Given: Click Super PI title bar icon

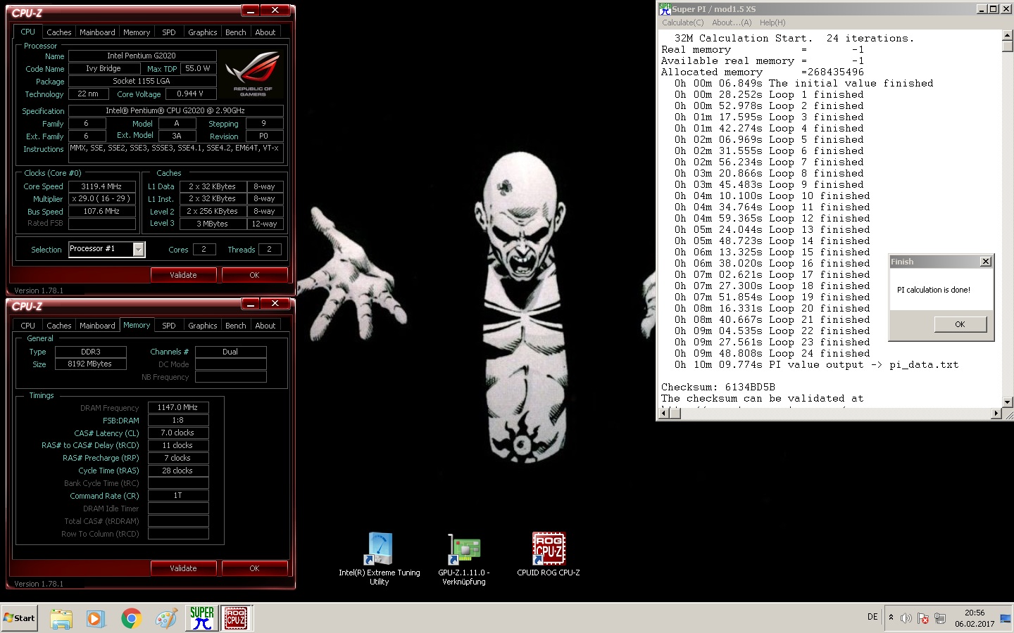Looking at the screenshot, I should point(665,8).
